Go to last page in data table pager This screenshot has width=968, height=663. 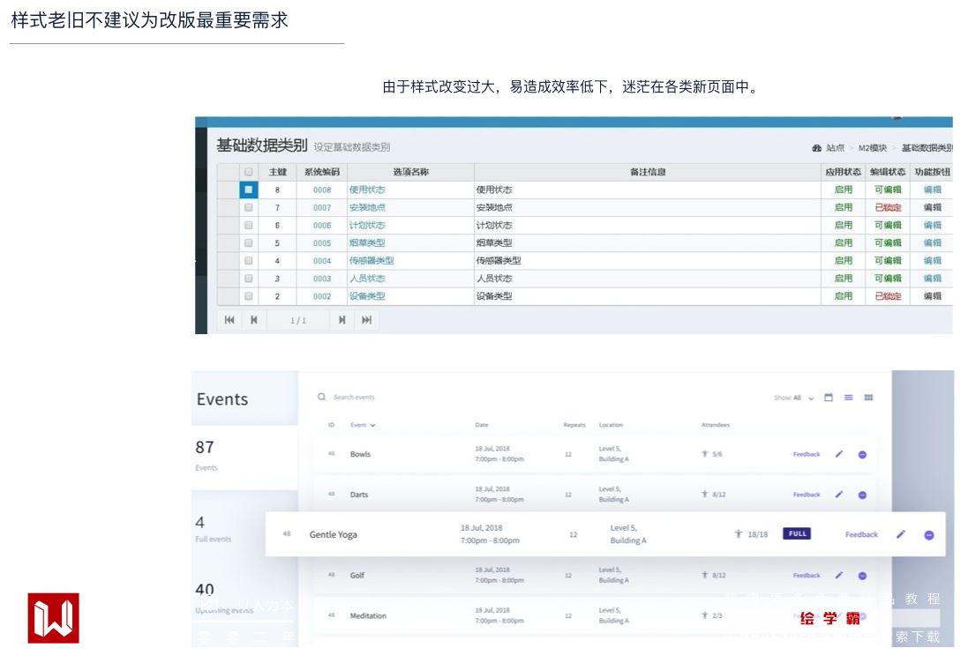(x=366, y=320)
